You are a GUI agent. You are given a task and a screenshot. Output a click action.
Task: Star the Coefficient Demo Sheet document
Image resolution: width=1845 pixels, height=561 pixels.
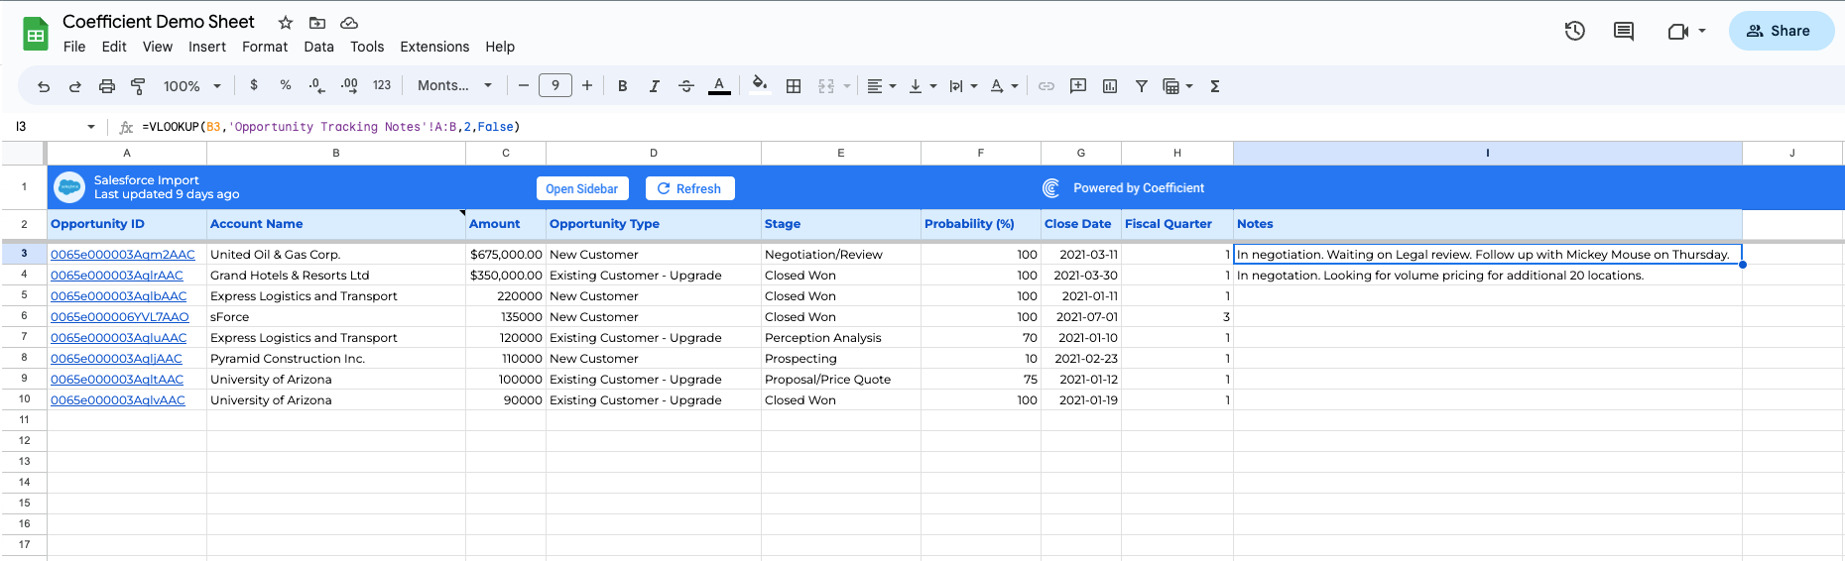286,23
